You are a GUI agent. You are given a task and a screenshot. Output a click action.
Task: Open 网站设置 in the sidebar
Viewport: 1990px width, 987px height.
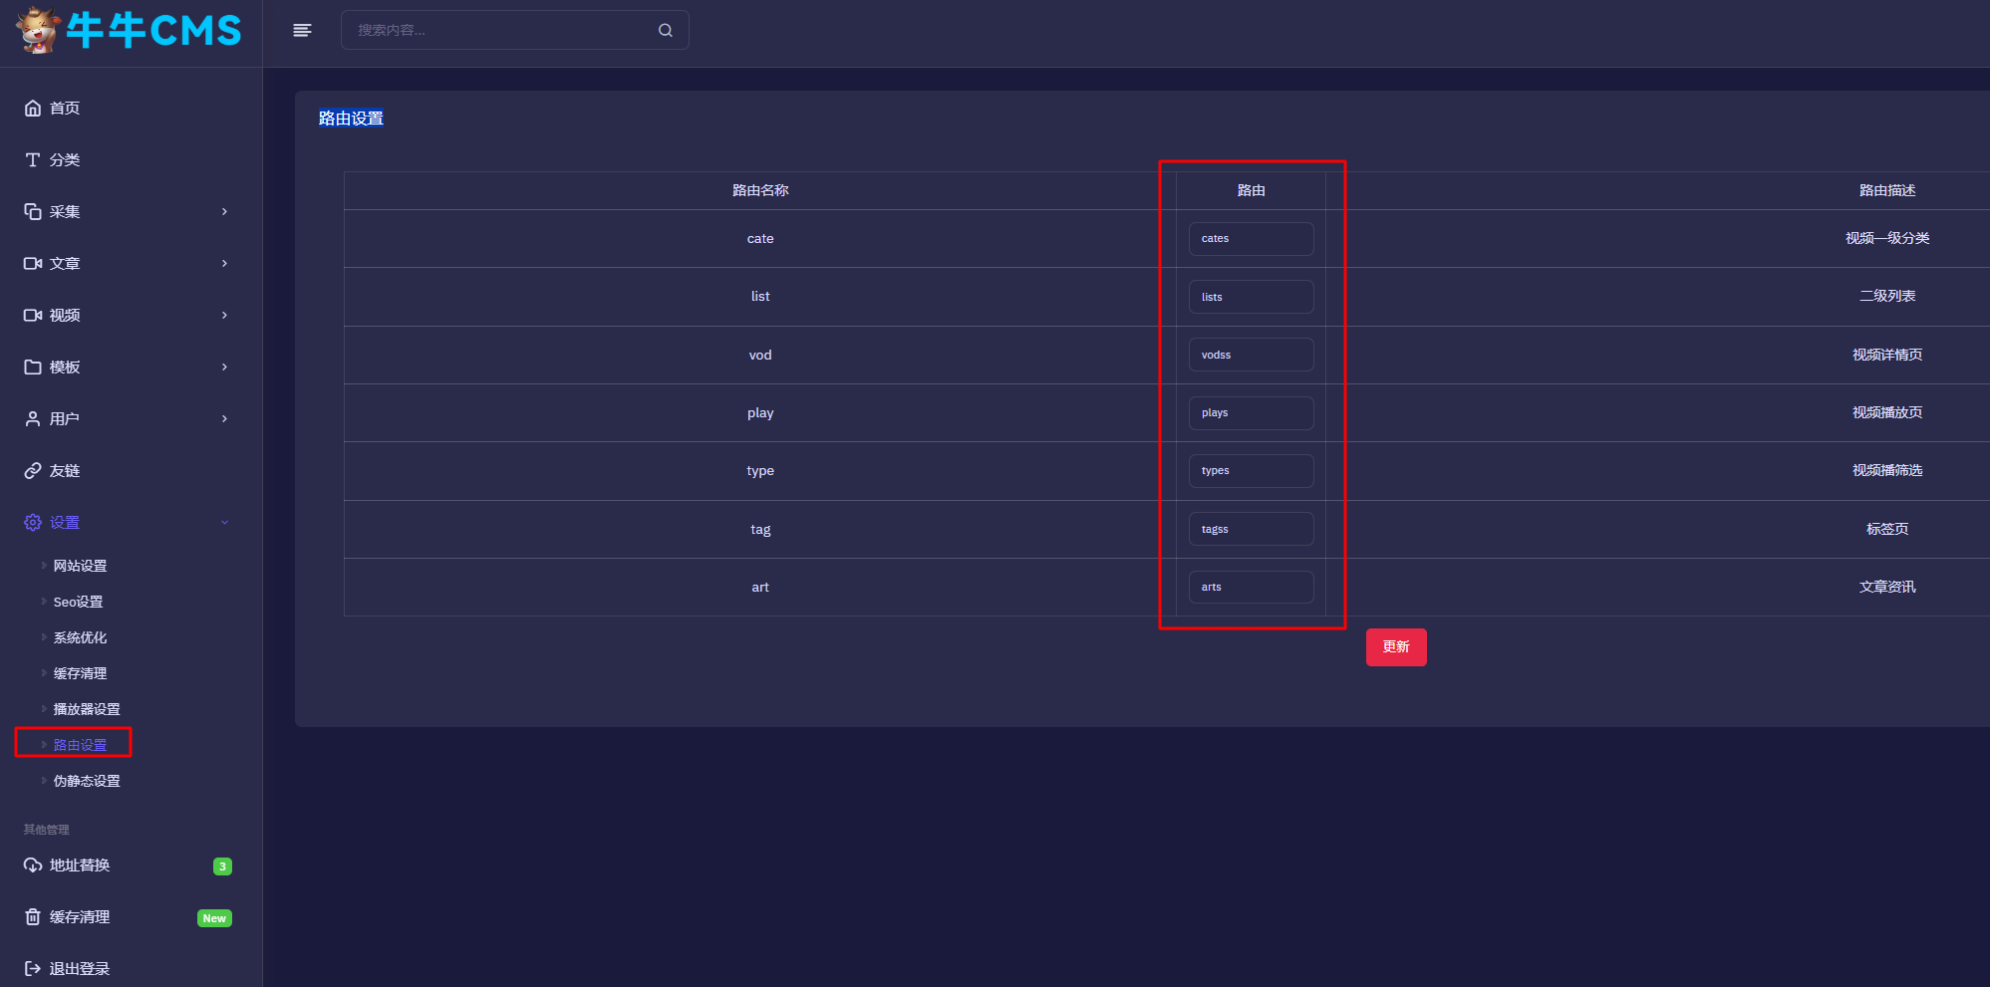point(80,566)
